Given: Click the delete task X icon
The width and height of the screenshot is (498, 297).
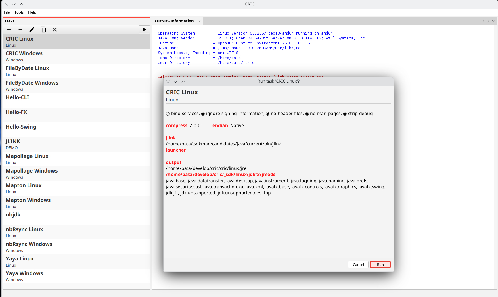Looking at the screenshot, I should tap(55, 30).
